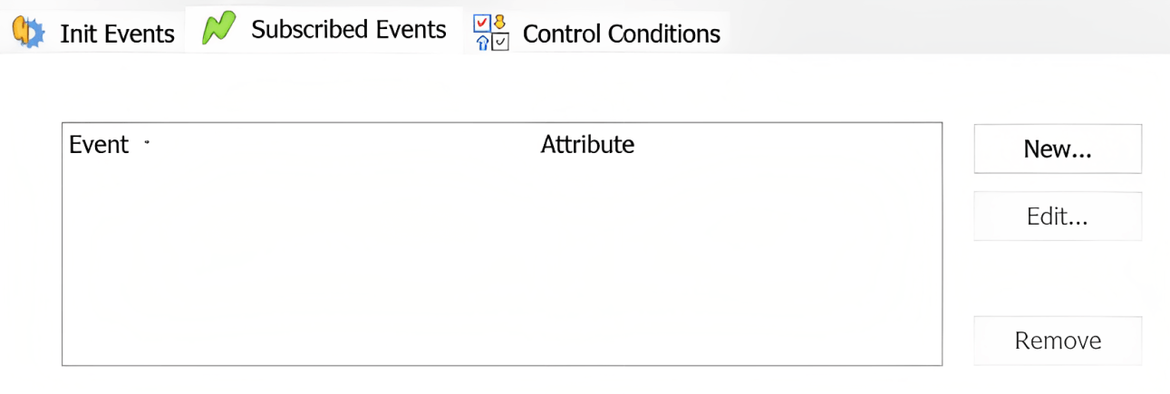Click empty tab strip beside Control Conditions

point(949,27)
